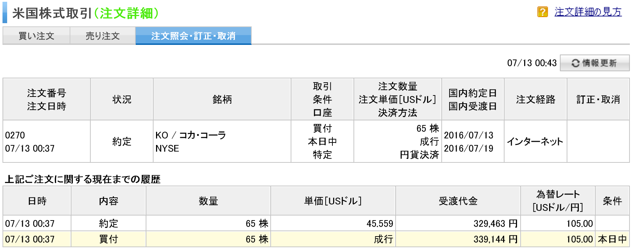
Task: Click the KO / コカ・コーラ stock name
Action: click(x=191, y=135)
